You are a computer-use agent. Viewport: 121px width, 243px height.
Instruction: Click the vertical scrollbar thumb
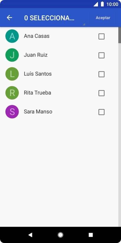[120, 35]
